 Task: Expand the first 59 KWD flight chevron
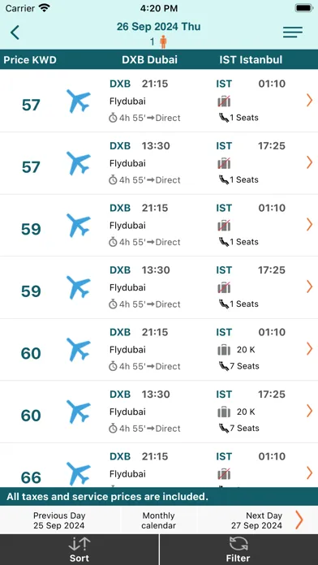(x=309, y=225)
